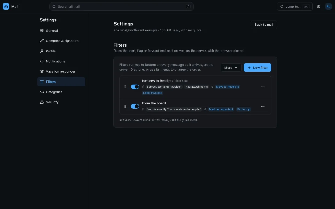
Task: Click the Mark as important chip
Action: tap(221, 109)
